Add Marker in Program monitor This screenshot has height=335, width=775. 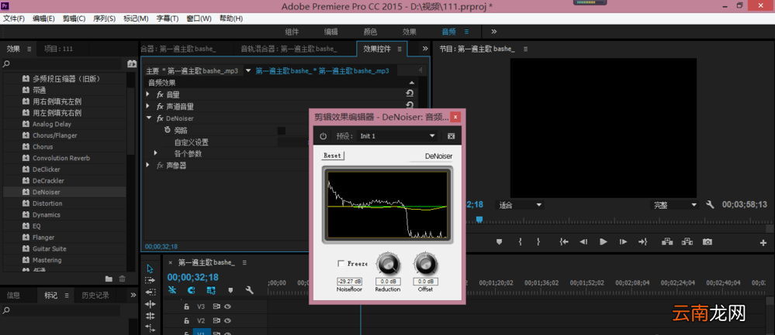499,242
